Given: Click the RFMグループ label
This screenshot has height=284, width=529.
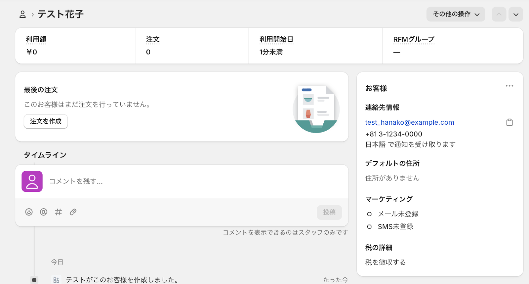Looking at the screenshot, I should (414, 39).
